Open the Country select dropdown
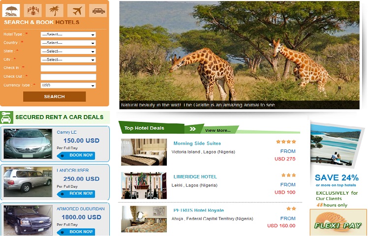 point(68,43)
